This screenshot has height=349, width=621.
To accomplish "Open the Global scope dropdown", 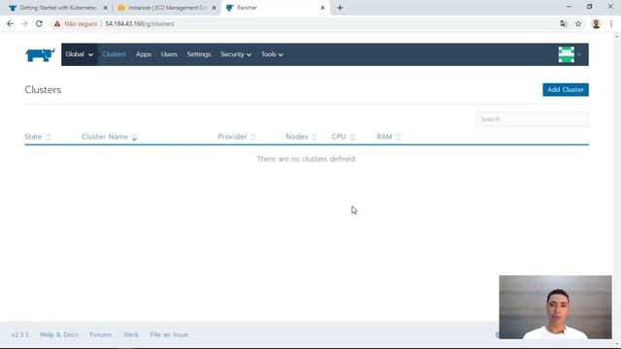I will 80,54.
